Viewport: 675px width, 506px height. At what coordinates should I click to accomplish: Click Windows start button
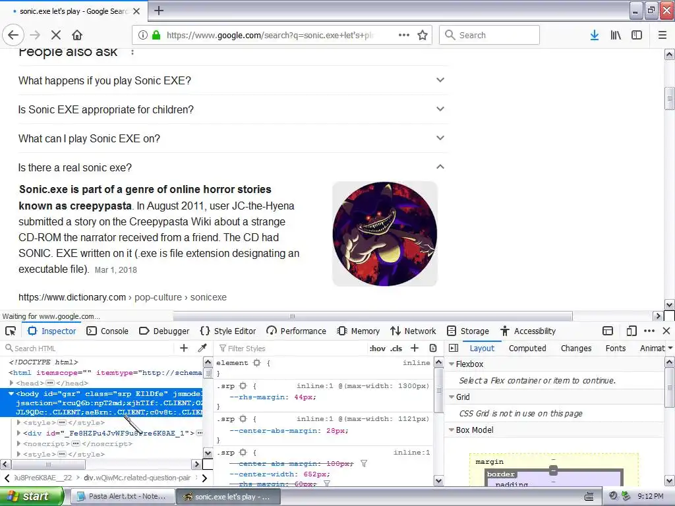pyautogui.click(x=32, y=496)
